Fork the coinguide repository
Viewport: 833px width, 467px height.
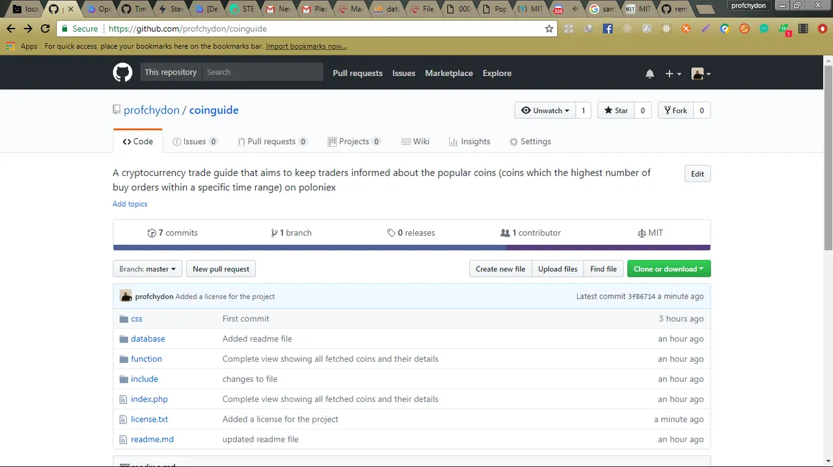click(x=676, y=110)
